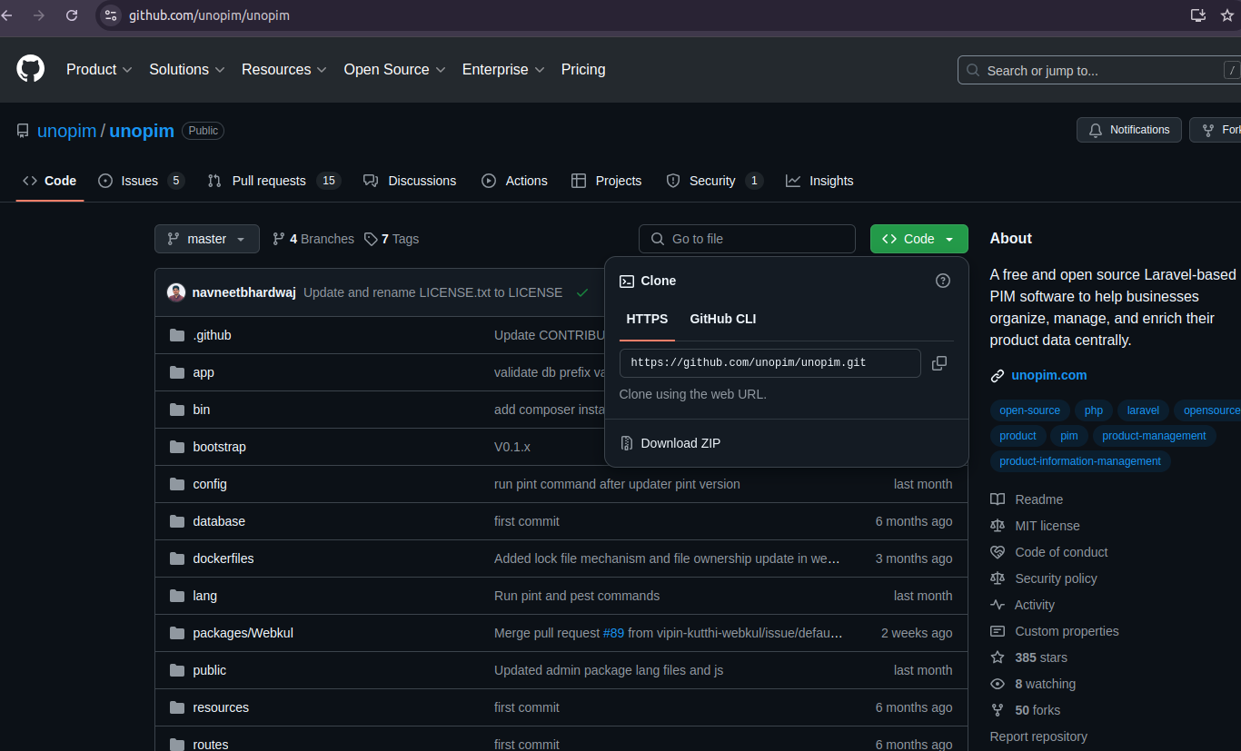Click the clone URL text field

(x=770, y=363)
